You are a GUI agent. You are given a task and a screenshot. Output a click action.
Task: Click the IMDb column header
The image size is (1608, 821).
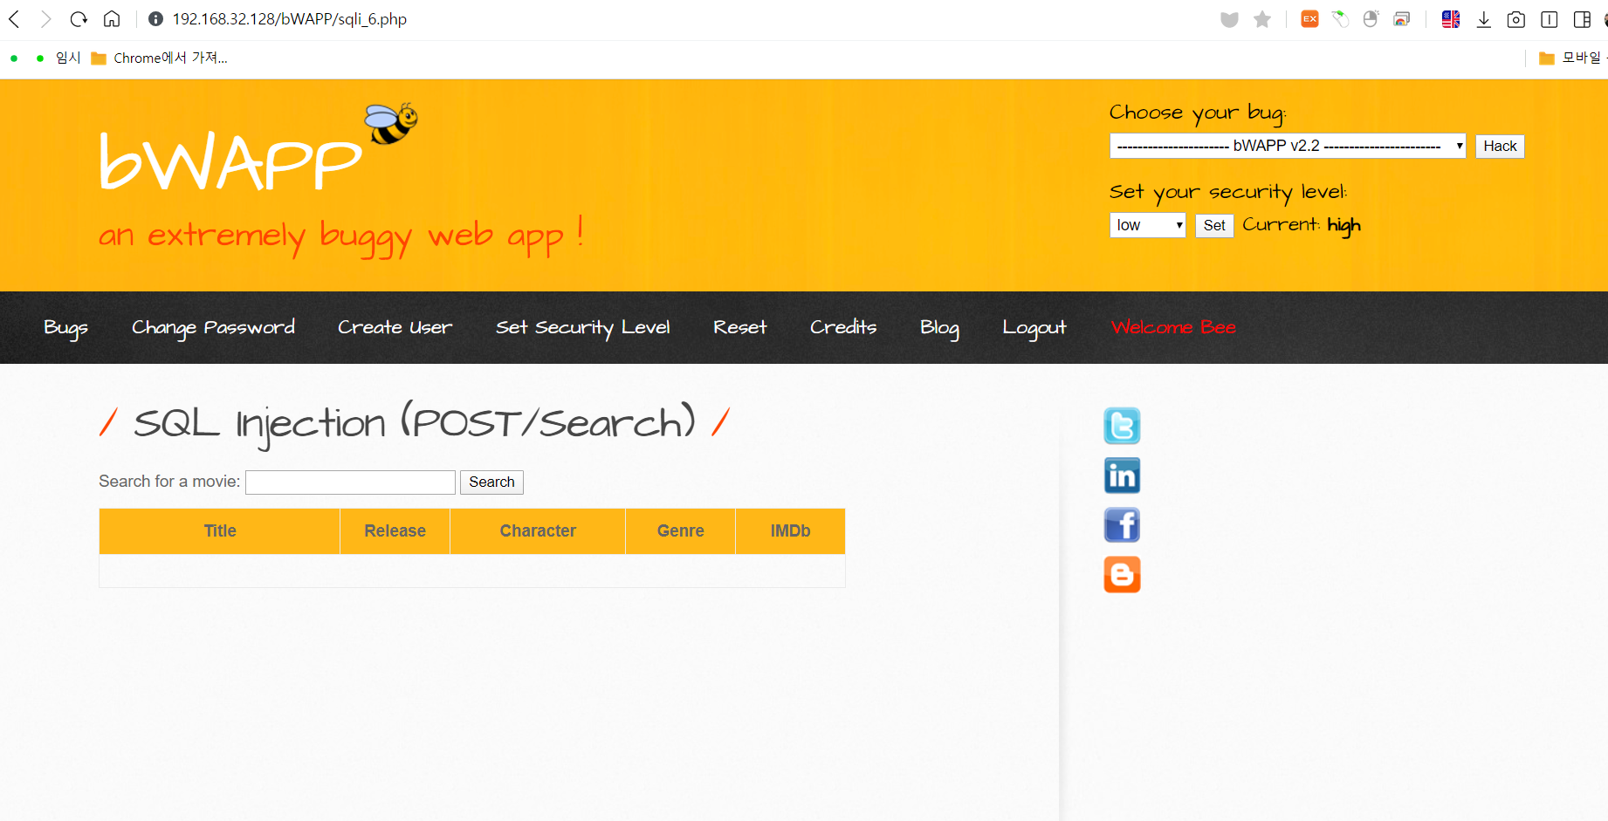coord(790,531)
